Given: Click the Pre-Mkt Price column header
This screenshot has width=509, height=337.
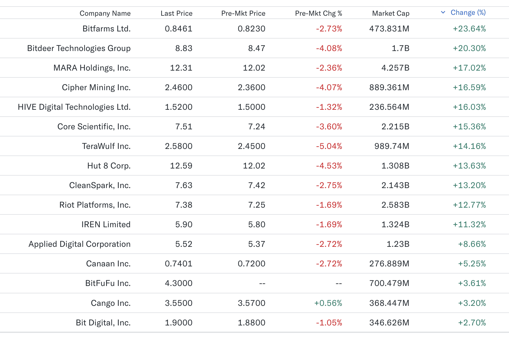Looking at the screenshot, I should [x=243, y=13].
